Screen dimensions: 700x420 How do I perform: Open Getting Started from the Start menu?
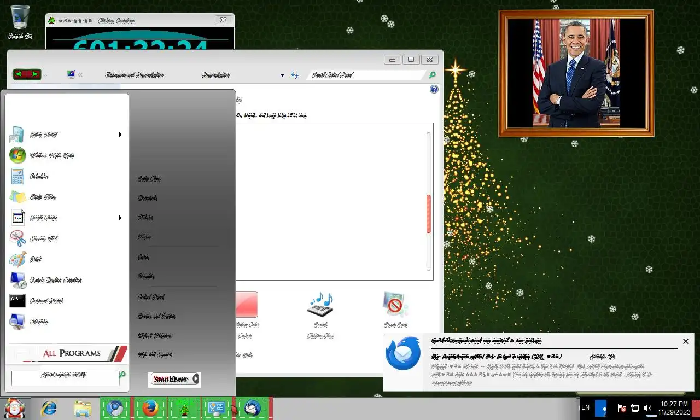(x=66, y=135)
